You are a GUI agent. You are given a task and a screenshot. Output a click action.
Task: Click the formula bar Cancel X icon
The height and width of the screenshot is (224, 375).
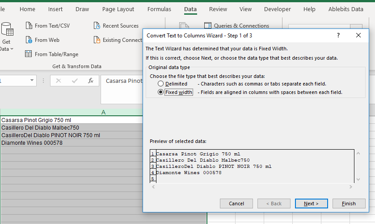point(59,81)
